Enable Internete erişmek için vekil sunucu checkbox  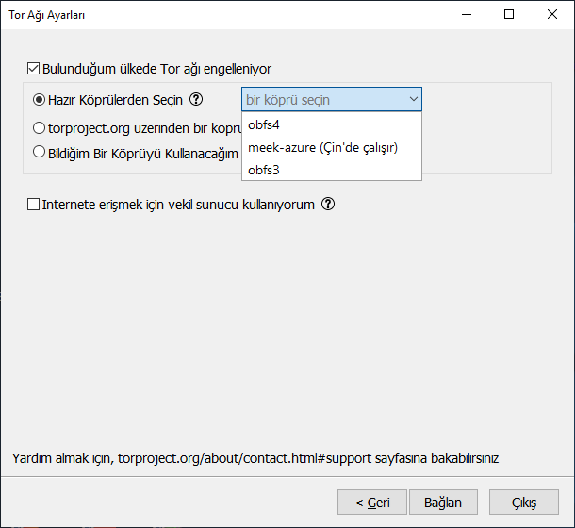(x=35, y=204)
